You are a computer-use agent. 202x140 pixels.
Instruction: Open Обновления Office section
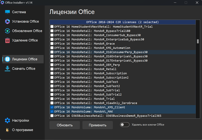coord(23,31)
